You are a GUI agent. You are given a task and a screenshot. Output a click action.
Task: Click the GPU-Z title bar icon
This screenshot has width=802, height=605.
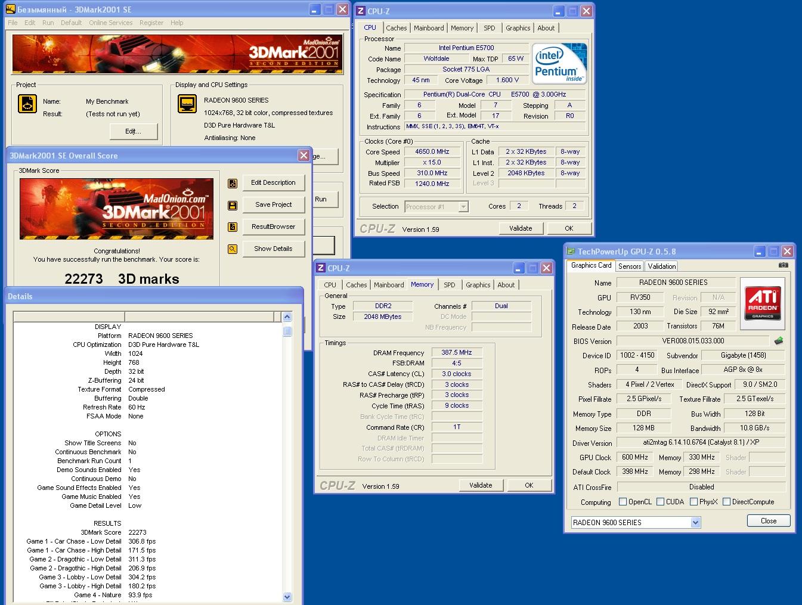(x=571, y=252)
